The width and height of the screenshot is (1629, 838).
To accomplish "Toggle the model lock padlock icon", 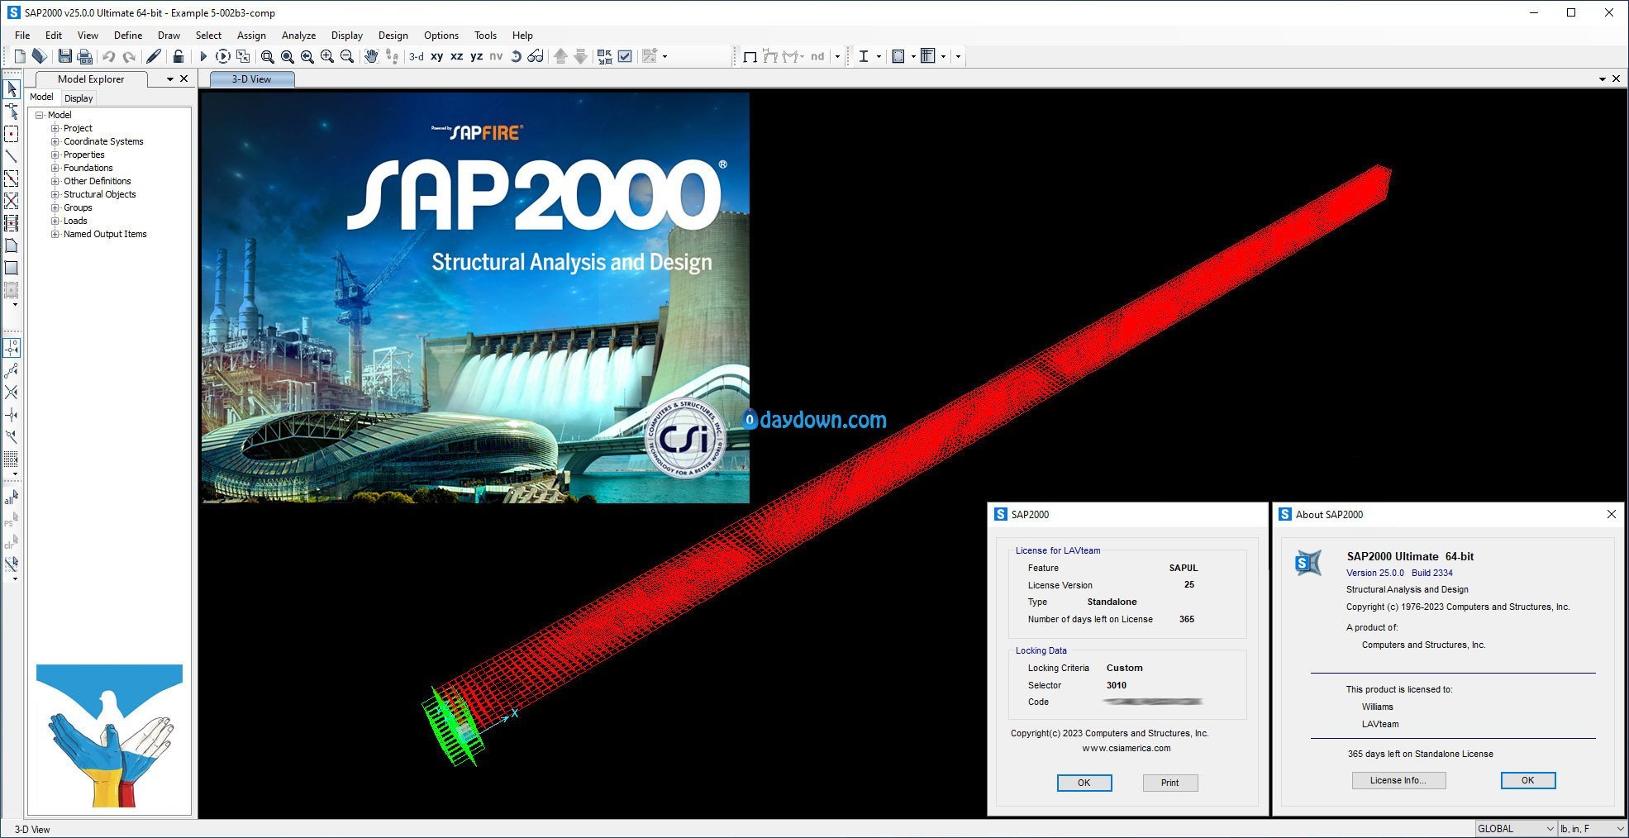I will point(178,56).
